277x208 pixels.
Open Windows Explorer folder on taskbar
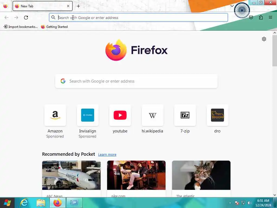click(41, 203)
